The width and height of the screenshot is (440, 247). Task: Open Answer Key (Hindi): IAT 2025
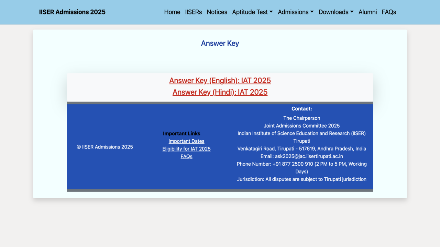tap(220, 92)
